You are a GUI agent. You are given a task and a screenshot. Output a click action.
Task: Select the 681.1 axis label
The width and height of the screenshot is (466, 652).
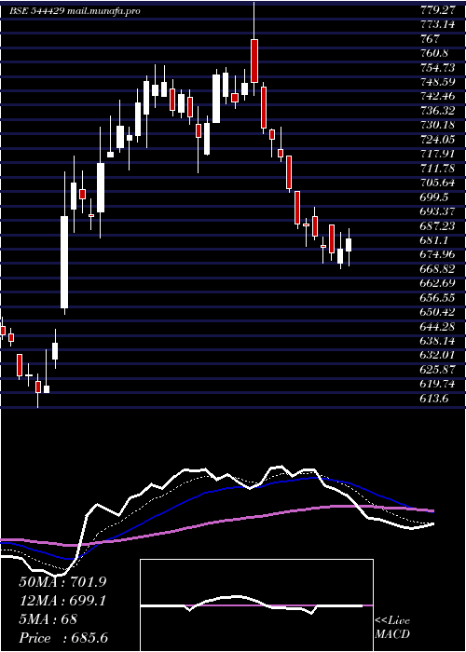434,240
